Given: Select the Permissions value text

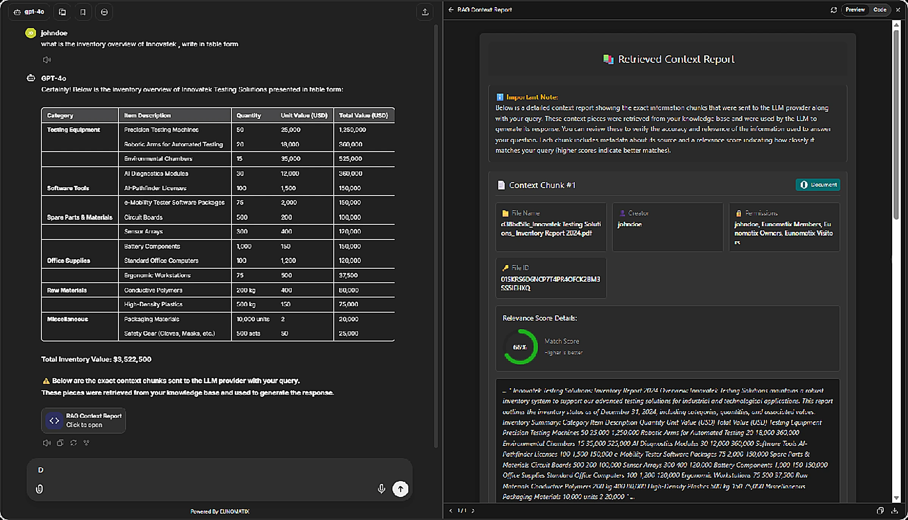Looking at the screenshot, I should [784, 233].
